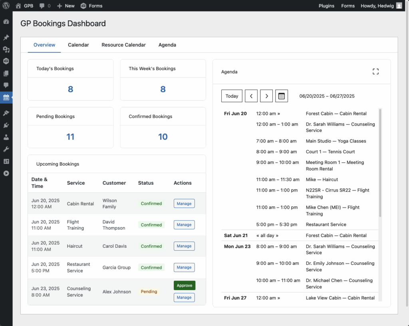Screen dimensions: 409x326
Task: Select the Gravity Forms hexagon icon in the sidebar
Action: (x=6, y=61)
